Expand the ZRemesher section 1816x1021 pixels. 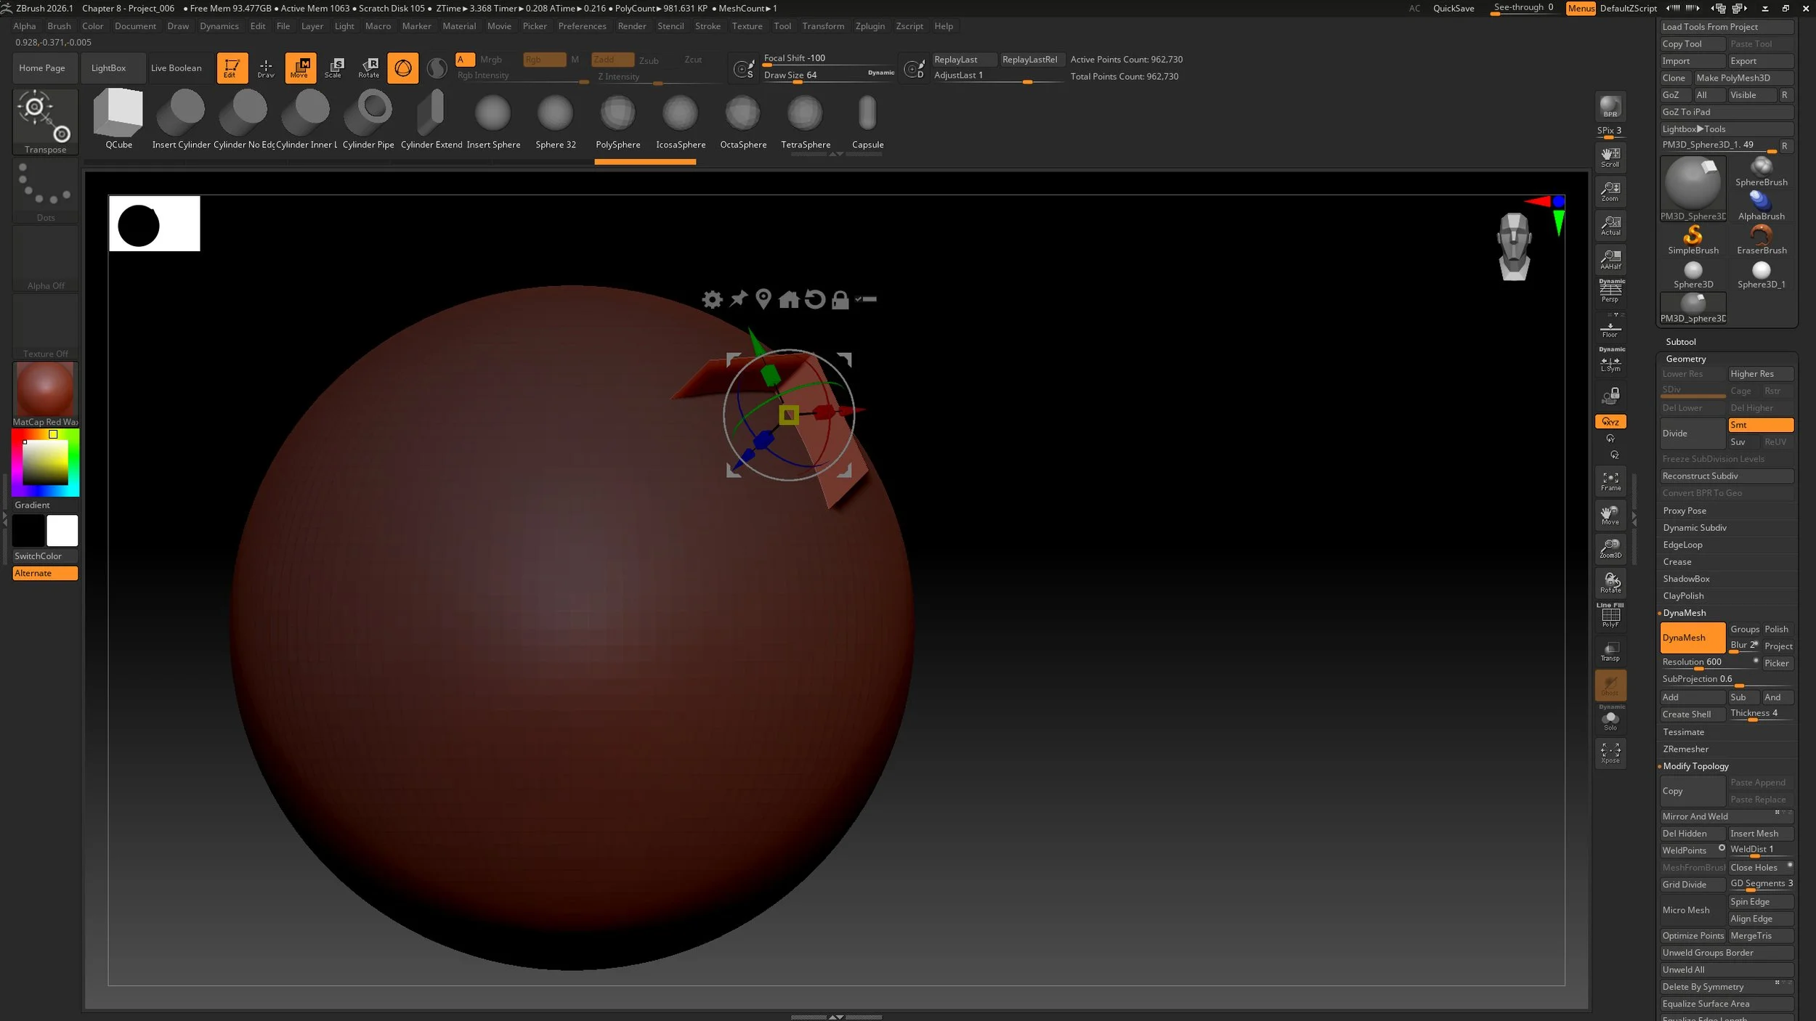[x=1685, y=749]
